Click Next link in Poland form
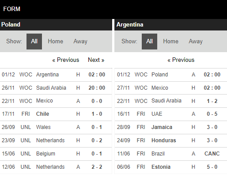Viewport: 227px width, 182px height. pos(96,60)
